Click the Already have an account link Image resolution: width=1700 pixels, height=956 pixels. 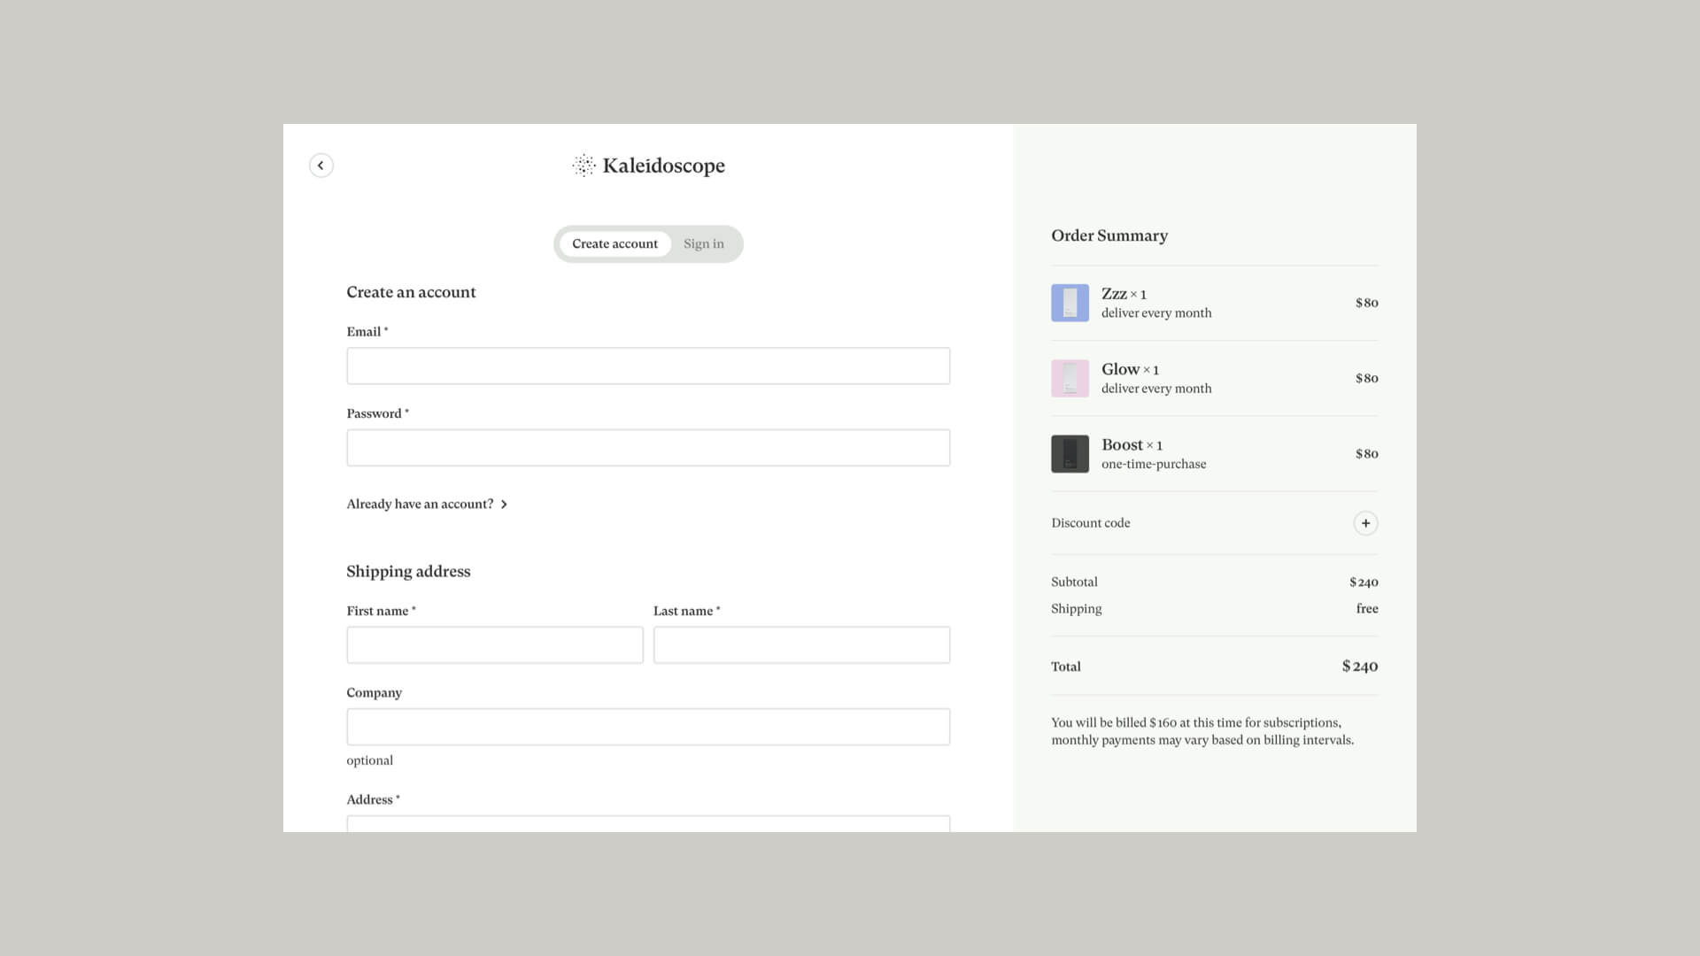(420, 504)
